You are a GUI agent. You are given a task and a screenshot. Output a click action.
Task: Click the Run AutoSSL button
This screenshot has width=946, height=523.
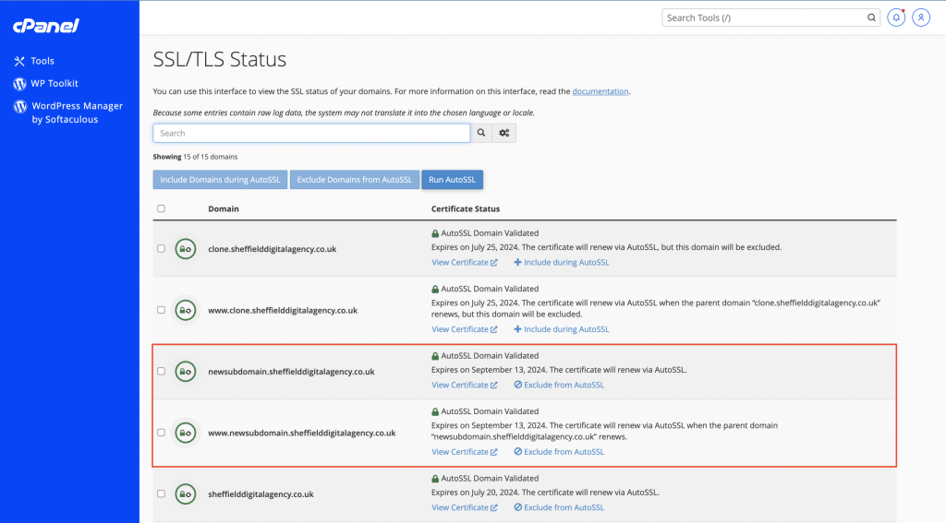coord(452,180)
